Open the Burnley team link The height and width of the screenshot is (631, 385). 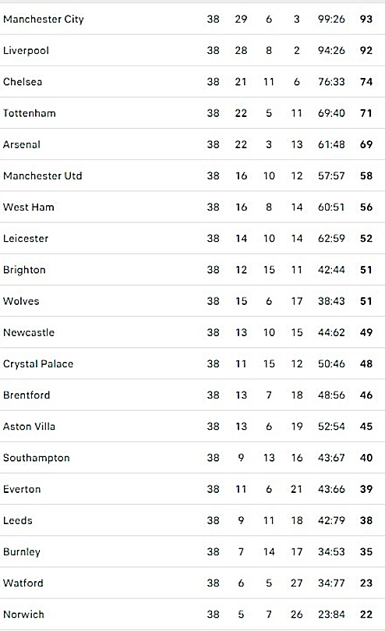pyautogui.click(x=22, y=551)
